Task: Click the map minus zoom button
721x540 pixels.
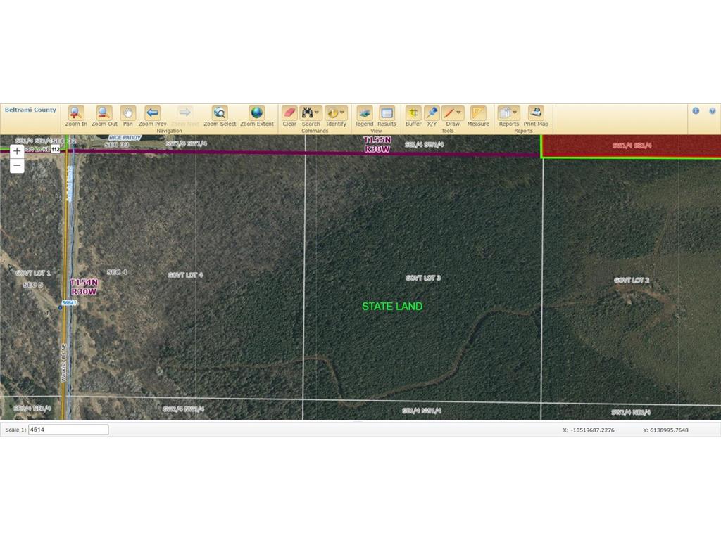Action: pos(17,166)
